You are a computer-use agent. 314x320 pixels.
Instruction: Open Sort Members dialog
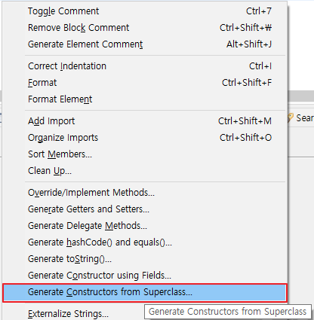point(145,154)
